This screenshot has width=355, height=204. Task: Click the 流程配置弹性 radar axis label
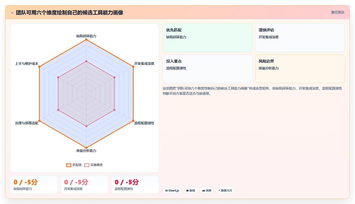tap(144, 123)
